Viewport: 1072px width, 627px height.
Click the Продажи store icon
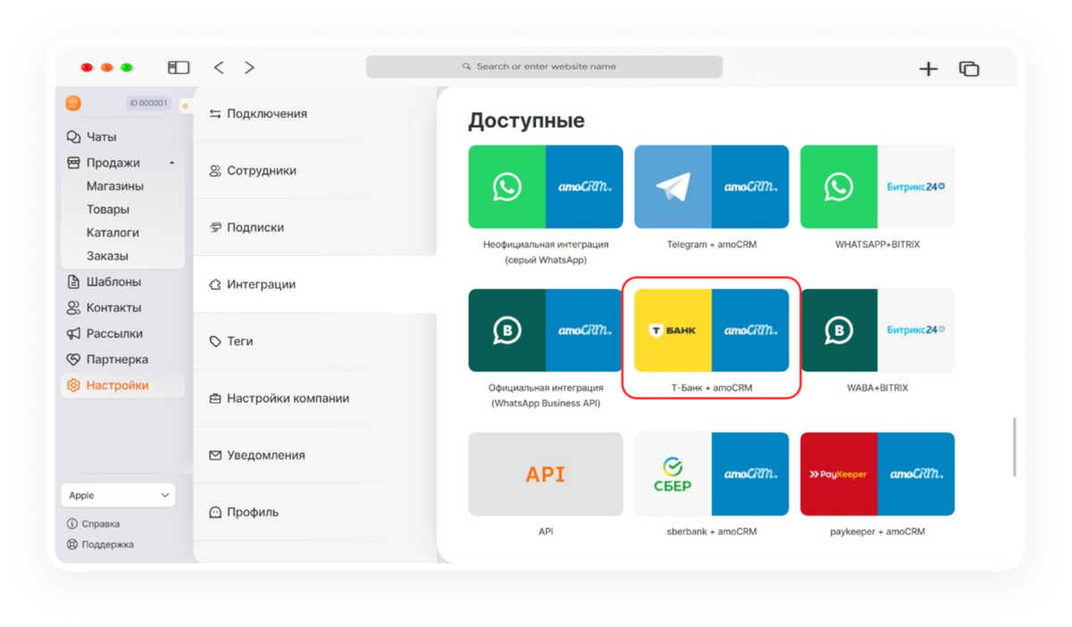[73, 163]
